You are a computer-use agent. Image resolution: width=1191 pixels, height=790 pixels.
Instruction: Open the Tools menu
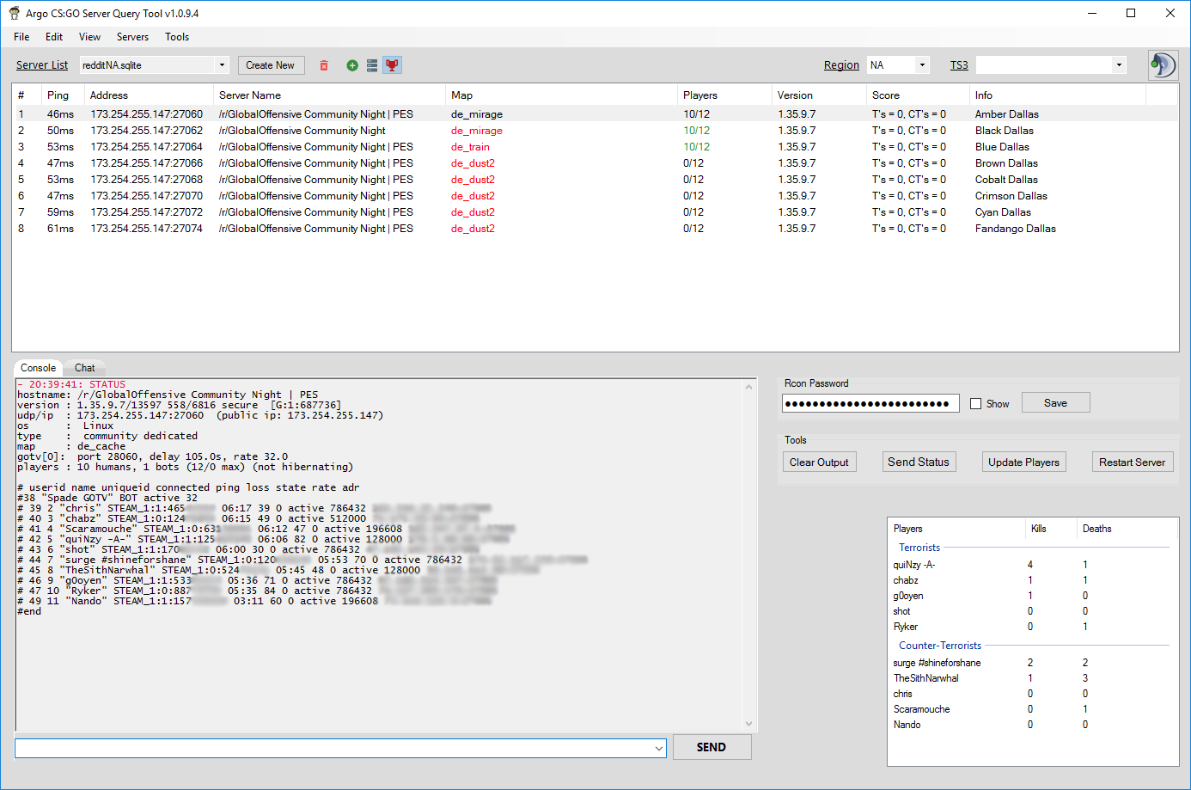tap(177, 37)
